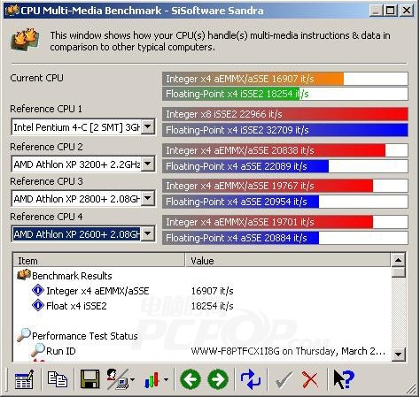Click Reference CPU 2 Floating-Point 22089 bar
This screenshot has height=397, width=420.
click(x=285, y=166)
